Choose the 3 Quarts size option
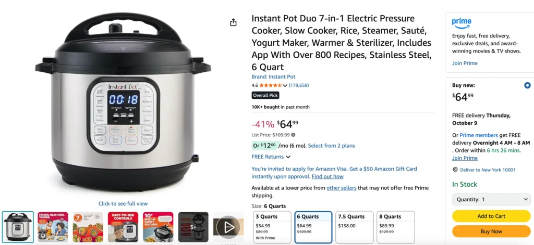Viewport: 534px width, 245px height. (272, 227)
